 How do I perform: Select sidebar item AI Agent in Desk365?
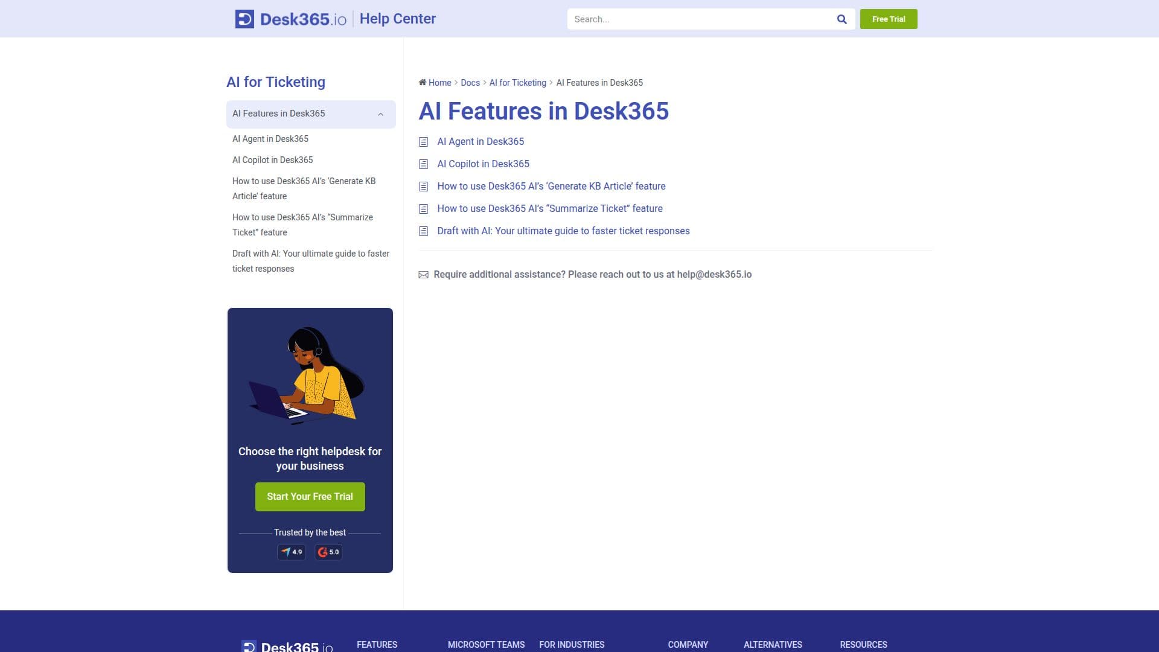[270, 139]
